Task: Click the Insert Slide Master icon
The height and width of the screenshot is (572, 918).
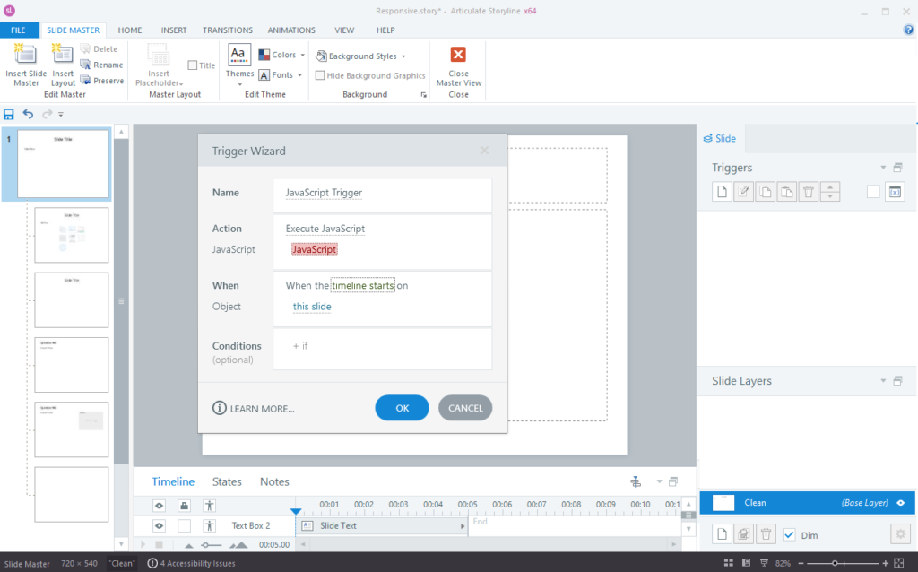Action: (x=26, y=55)
